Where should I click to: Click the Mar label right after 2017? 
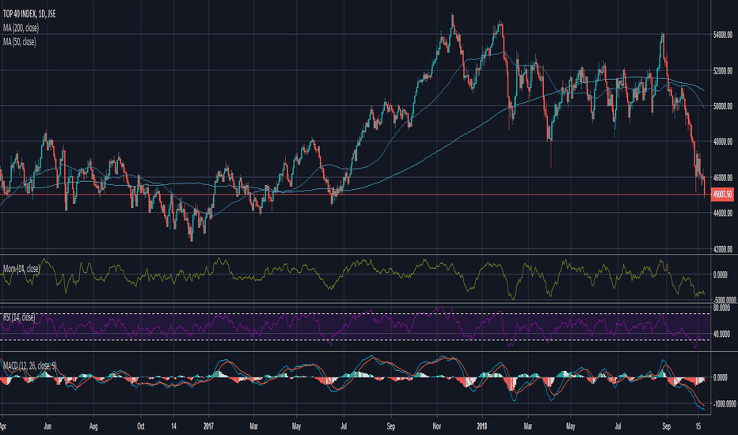(x=253, y=426)
